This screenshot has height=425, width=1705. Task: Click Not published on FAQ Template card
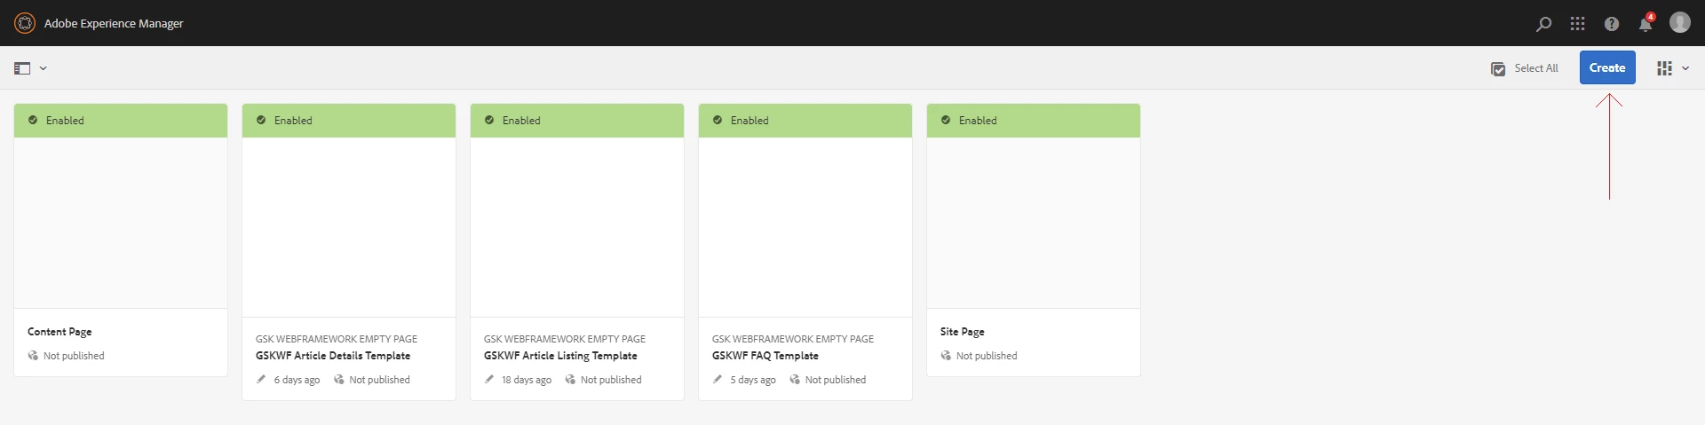(x=836, y=380)
